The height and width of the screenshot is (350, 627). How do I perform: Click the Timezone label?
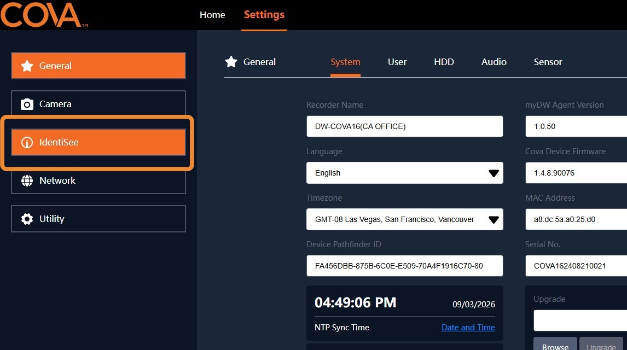(324, 198)
